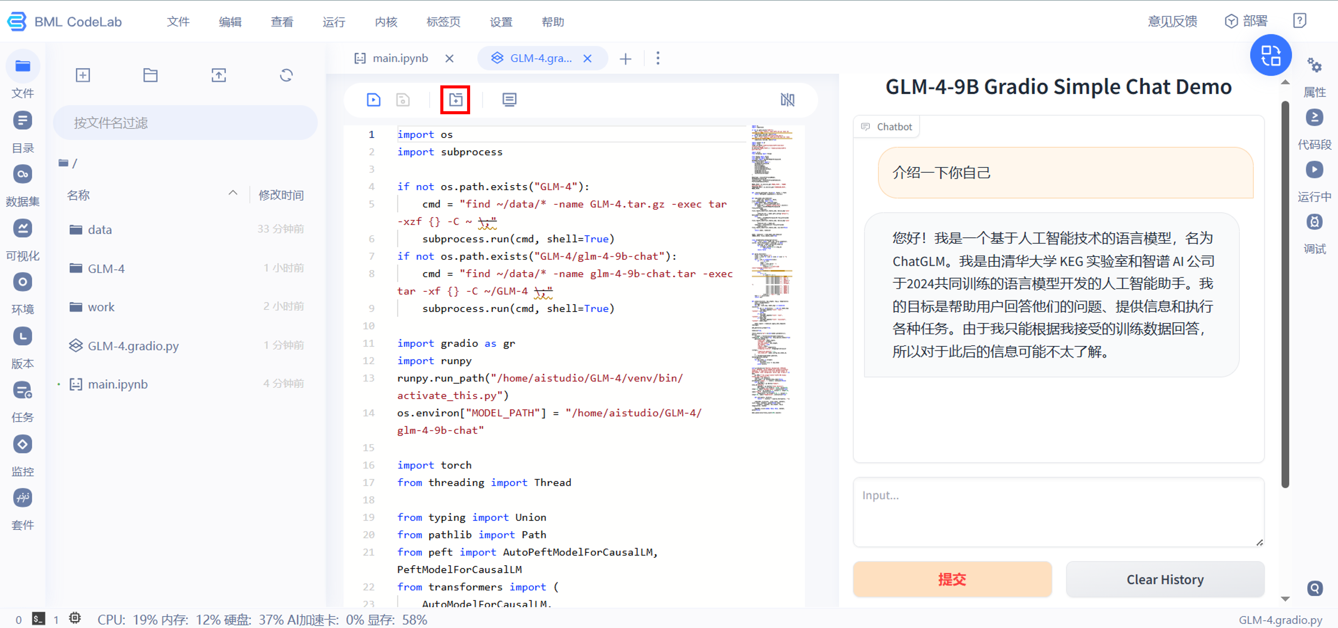Screen dimensions: 1338x628
Task: Open the data folder
Action: (185, 229)
